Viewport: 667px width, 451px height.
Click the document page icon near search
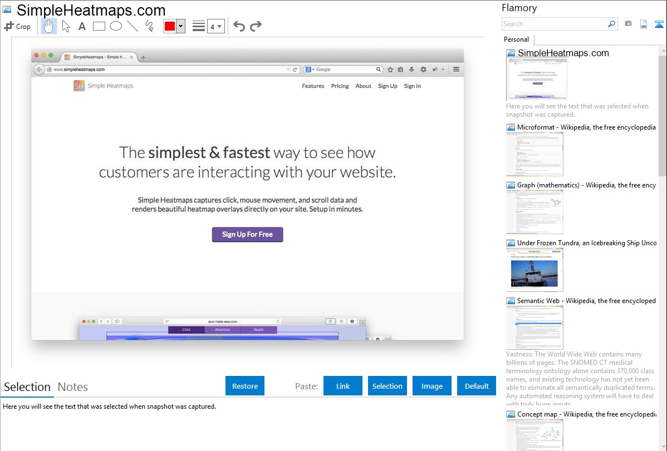coord(644,24)
